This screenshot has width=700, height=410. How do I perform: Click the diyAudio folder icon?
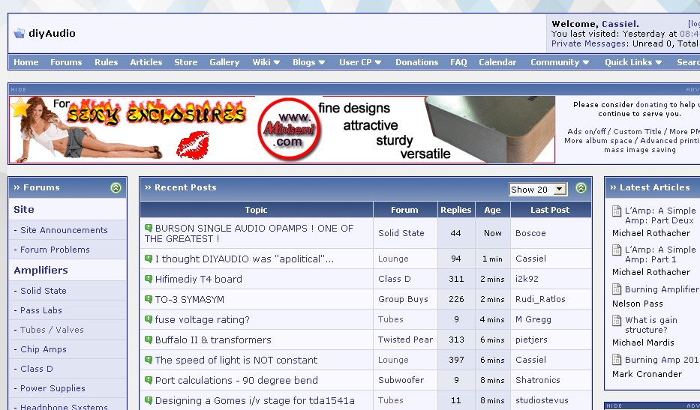(20, 34)
